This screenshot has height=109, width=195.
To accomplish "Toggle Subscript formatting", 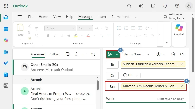I will tap(101, 36).
